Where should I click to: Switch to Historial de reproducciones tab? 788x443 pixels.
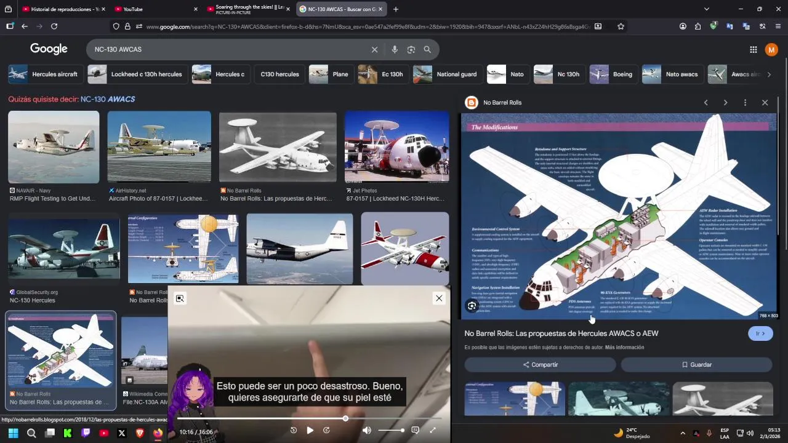(63, 9)
